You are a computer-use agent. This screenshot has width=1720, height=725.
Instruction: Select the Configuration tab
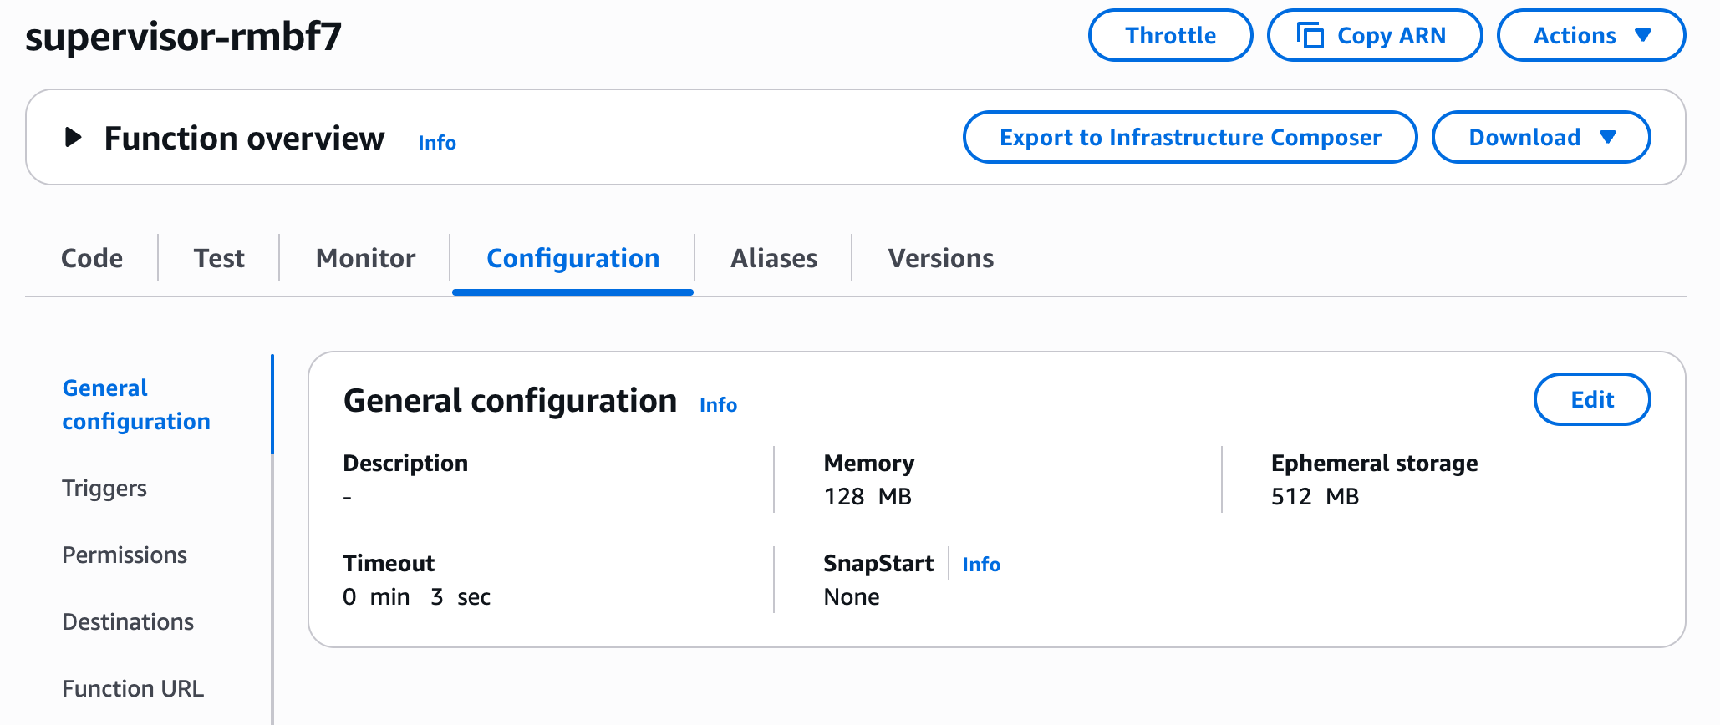572,259
